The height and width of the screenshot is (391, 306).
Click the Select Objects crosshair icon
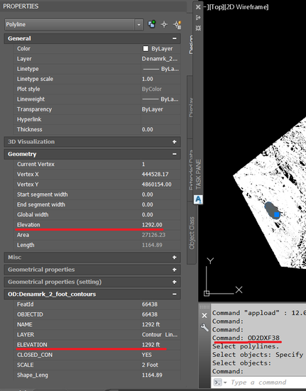tap(164, 24)
